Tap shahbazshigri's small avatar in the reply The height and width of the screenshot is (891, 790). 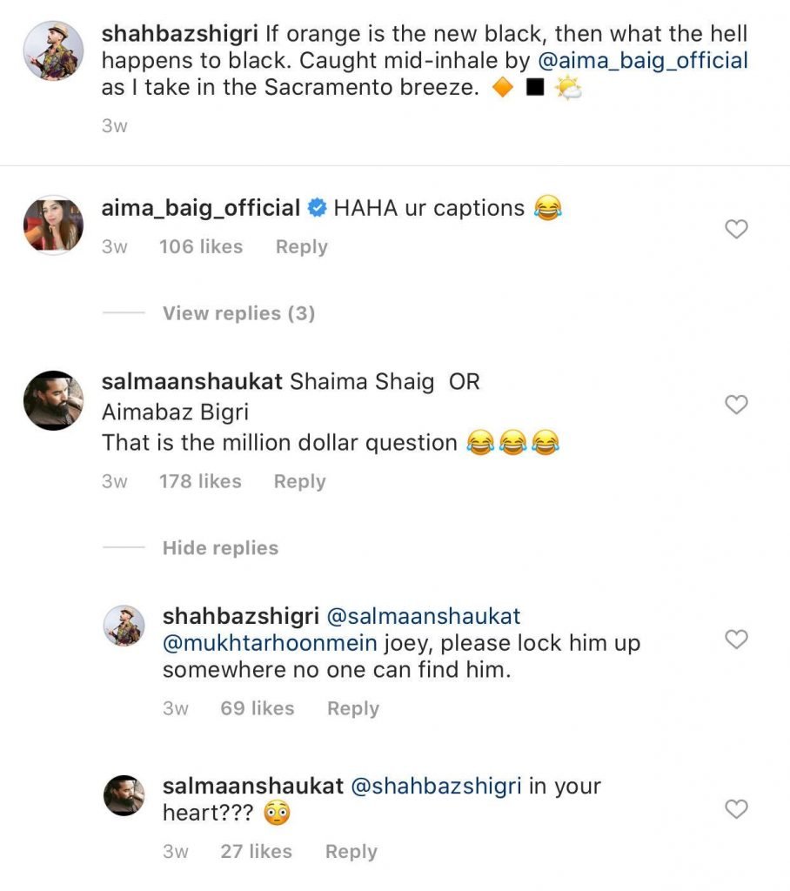[x=124, y=626]
